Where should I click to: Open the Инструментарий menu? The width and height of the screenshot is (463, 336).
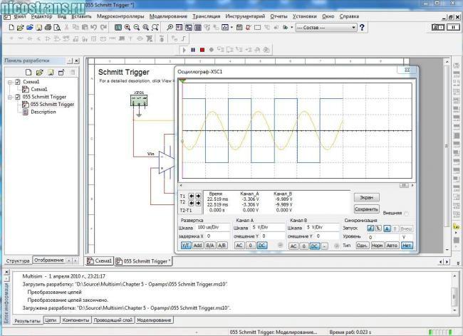pyautogui.click(x=245, y=16)
